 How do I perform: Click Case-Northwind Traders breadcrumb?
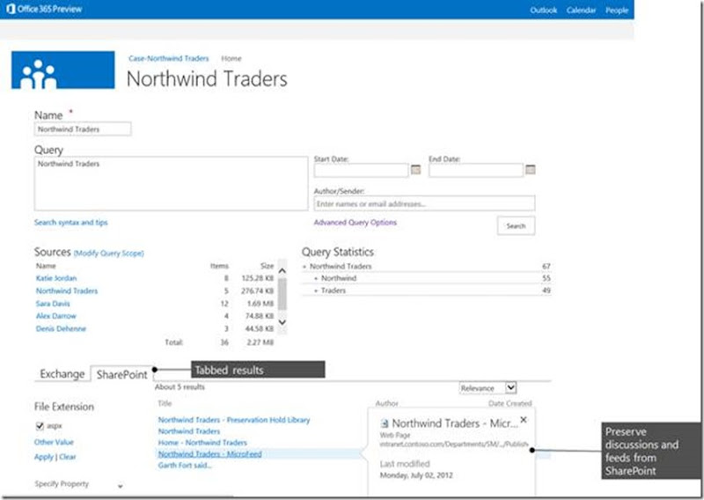coord(168,58)
